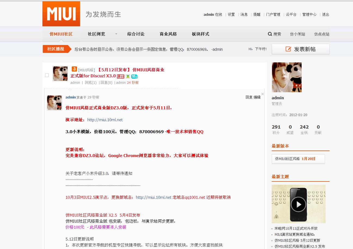Open 米啦网10月13正式对外开放 topic
Image resolution: width=353 pixels, height=249 pixels.
296,228
